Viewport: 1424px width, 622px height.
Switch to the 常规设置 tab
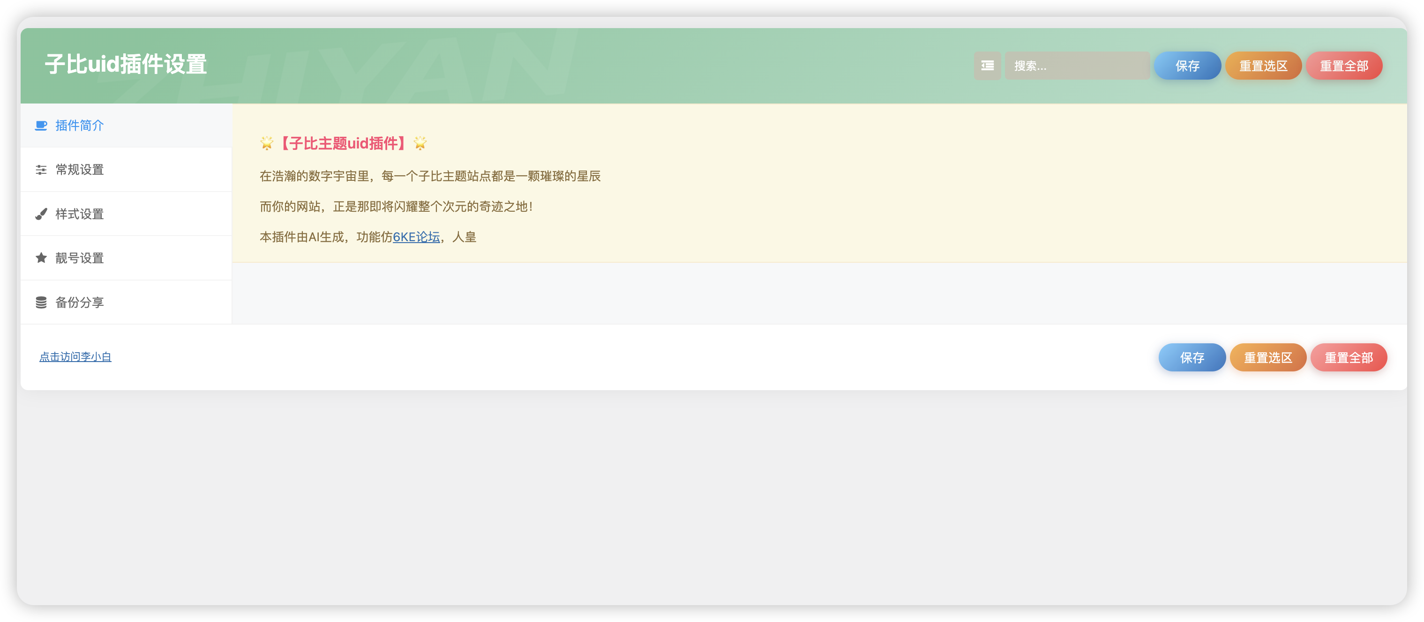[79, 170]
